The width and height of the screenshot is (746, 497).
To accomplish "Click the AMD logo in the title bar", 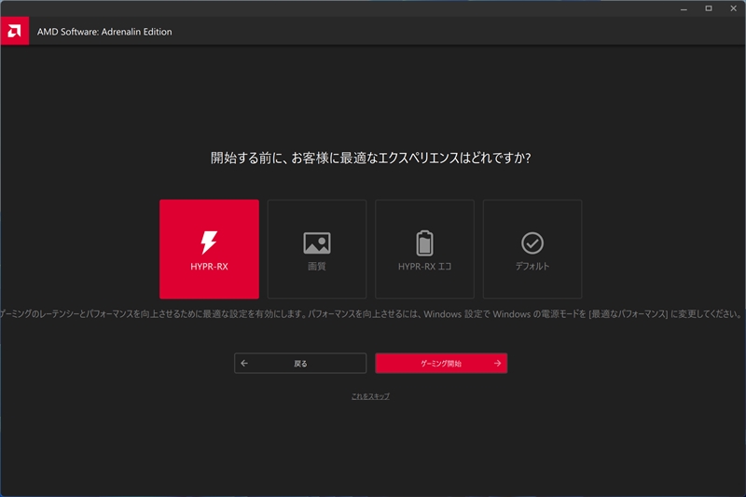I will (14, 32).
